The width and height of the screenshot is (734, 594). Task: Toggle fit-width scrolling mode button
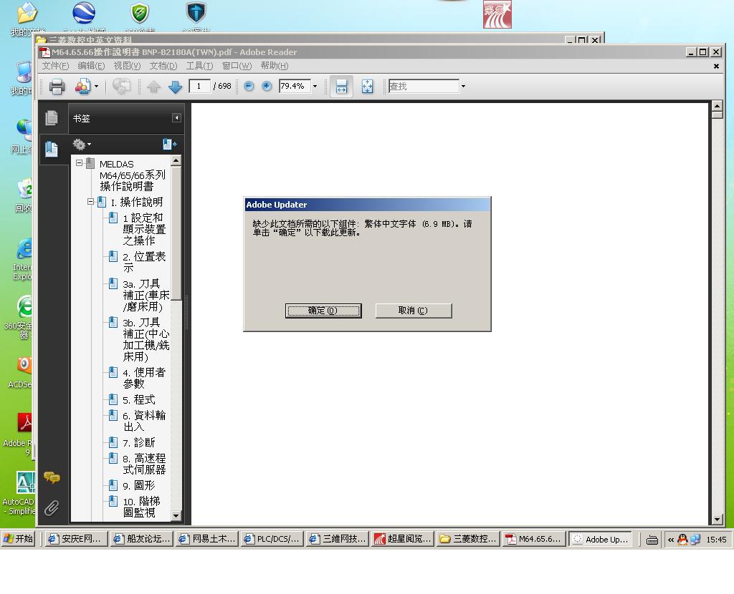coord(341,87)
